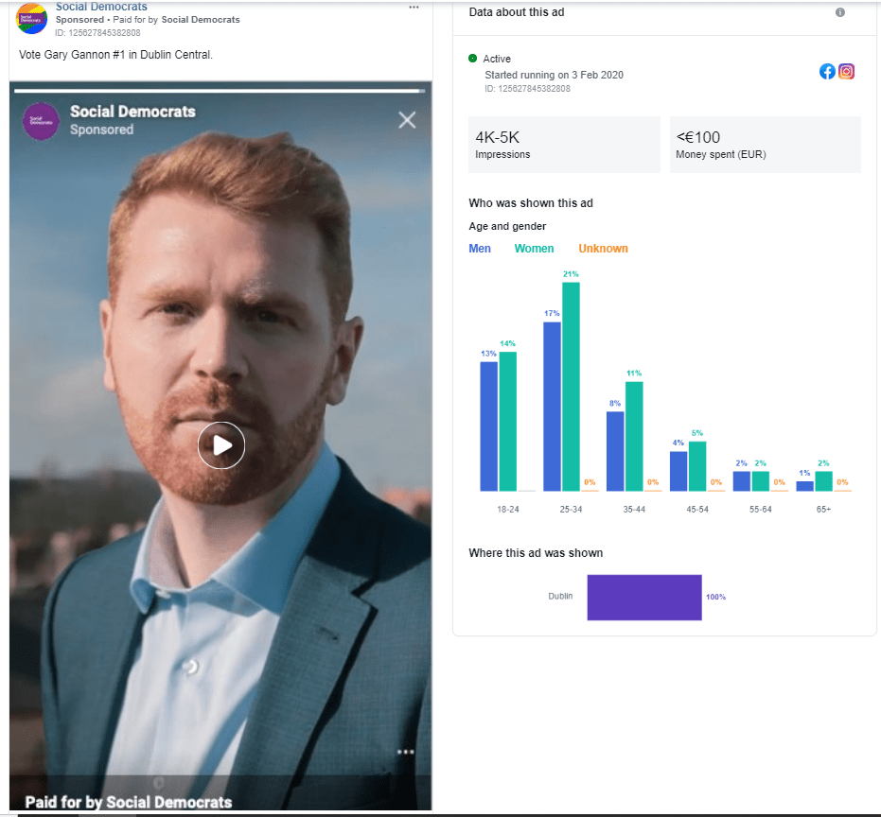Screen dimensions: 881x817
Task: Click the 'Who was shown this ad' heading
Action: click(x=531, y=203)
